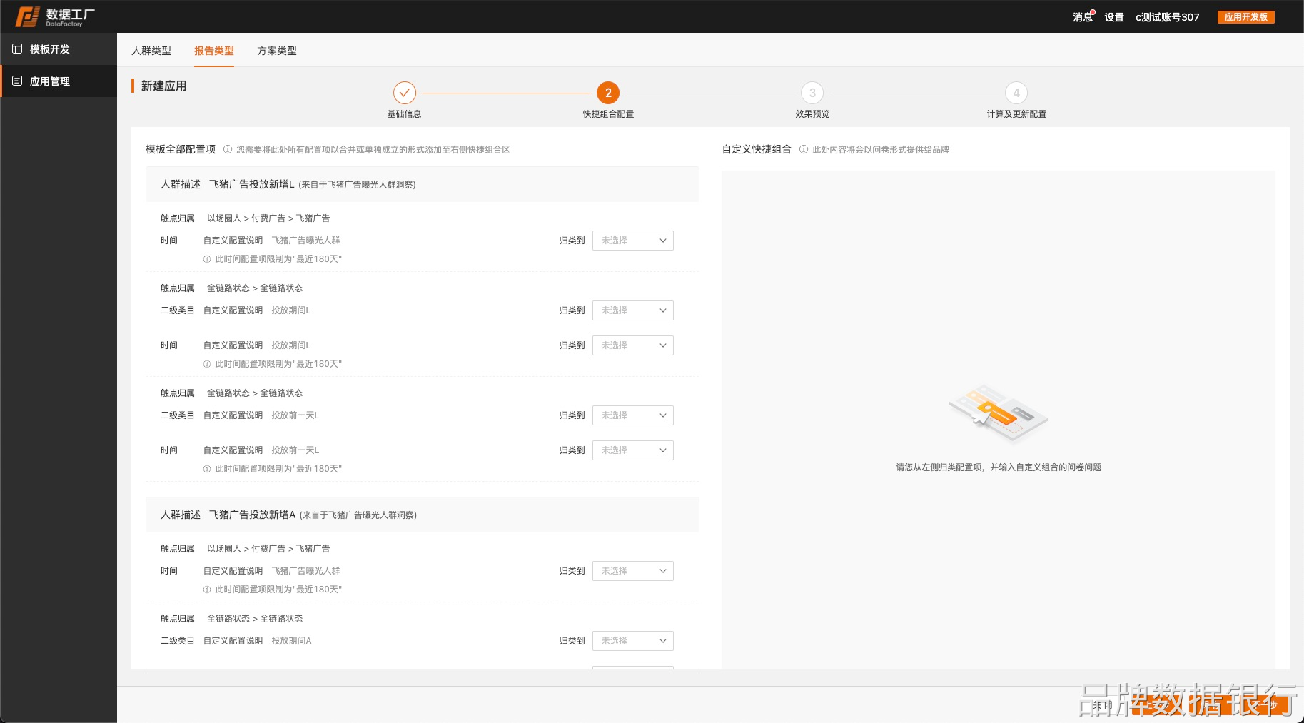Click 投放前一天L label in 二级类目 row
The width and height of the screenshot is (1304, 723).
pos(295,415)
